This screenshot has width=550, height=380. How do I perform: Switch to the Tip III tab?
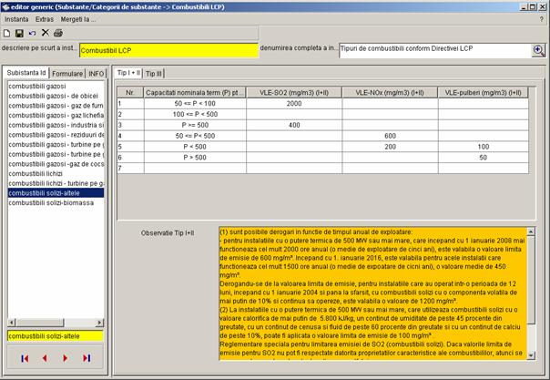coord(155,72)
